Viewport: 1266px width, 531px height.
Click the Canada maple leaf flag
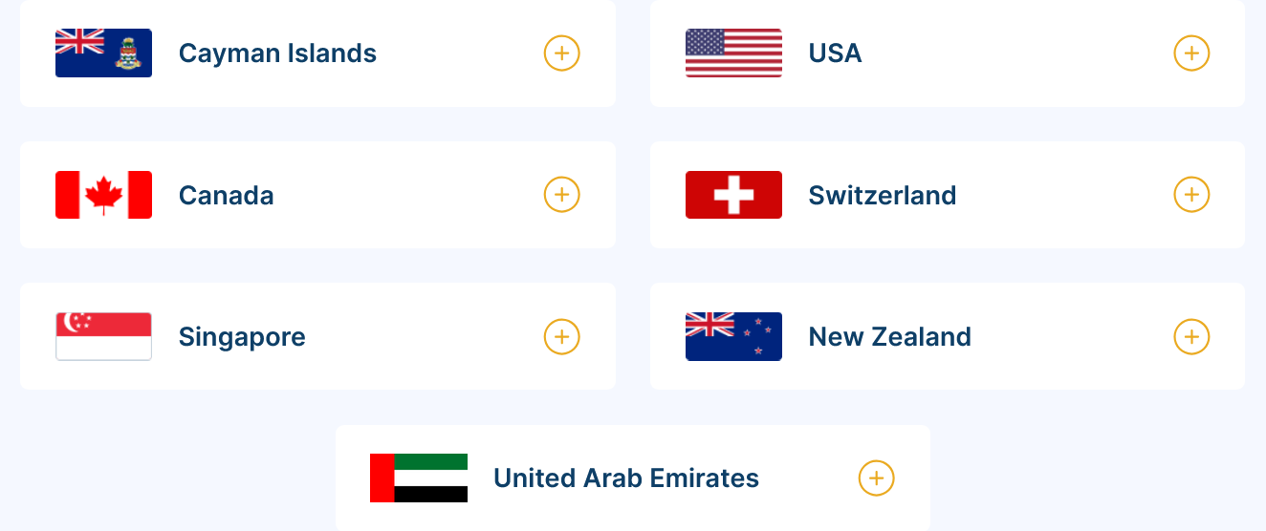(103, 195)
